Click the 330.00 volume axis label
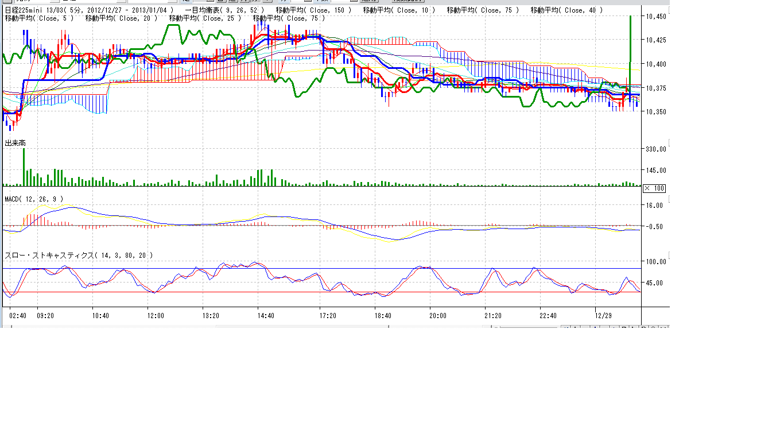The height and width of the screenshot is (441, 784). pyautogui.click(x=656, y=149)
